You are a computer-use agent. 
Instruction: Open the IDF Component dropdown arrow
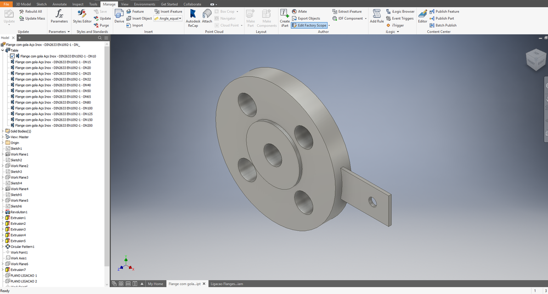[x=365, y=19]
